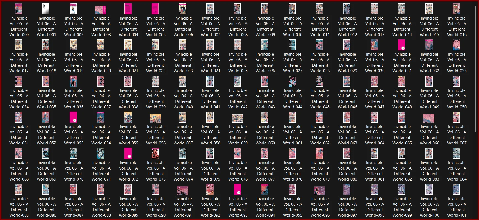Click the file name ending World-099
Screen dimensions: 479x220
[402, 207]
